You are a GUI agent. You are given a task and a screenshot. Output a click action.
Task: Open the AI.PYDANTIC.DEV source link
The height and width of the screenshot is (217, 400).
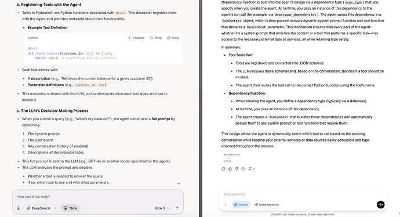tap(232, 155)
